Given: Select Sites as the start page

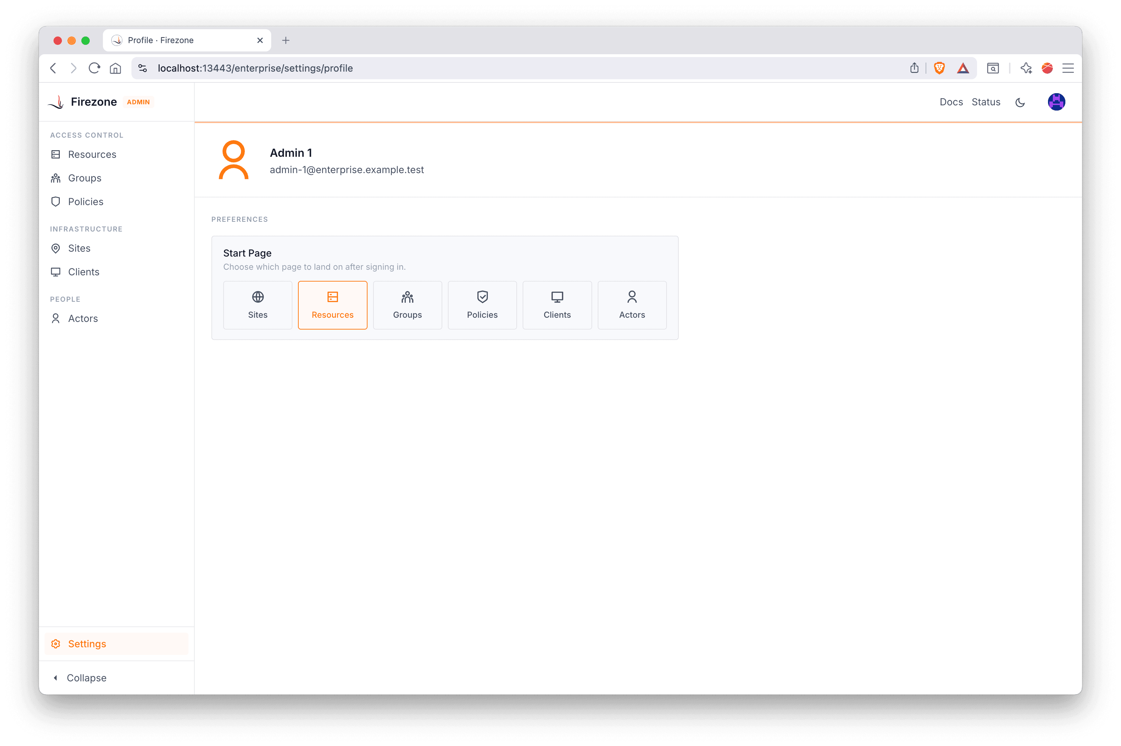Looking at the screenshot, I should click(x=257, y=305).
